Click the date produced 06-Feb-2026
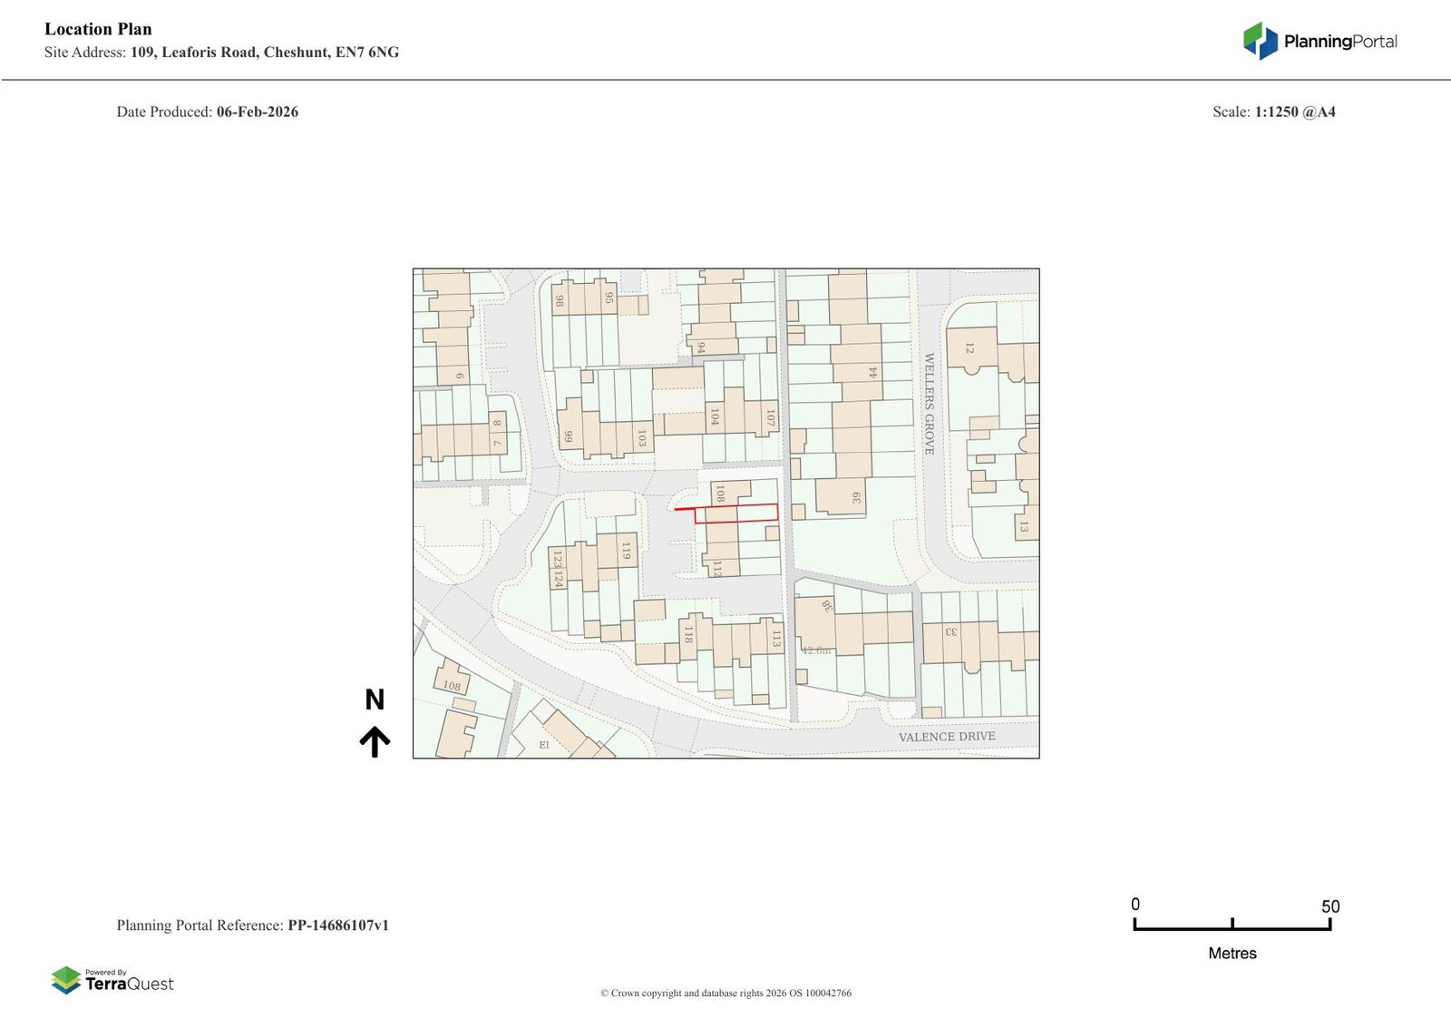The image size is (1451, 1027). [x=257, y=112]
